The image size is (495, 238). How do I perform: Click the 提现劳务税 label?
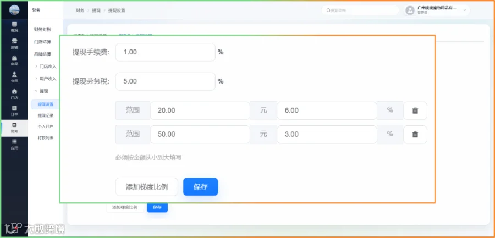pyautogui.click(x=91, y=81)
